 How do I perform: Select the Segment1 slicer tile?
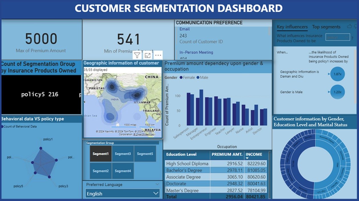100,154
